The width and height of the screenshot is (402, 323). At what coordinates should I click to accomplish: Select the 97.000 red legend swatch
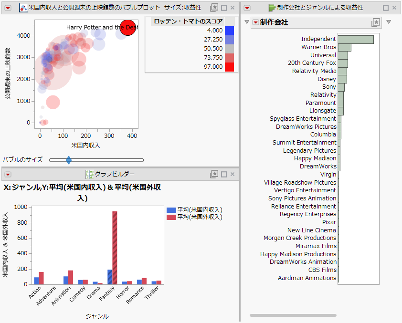(x=229, y=67)
